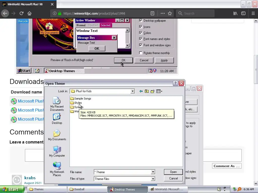The height and width of the screenshot is (193, 258).
Task: Open the Windows Start menu
Action: (x=12, y=189)
